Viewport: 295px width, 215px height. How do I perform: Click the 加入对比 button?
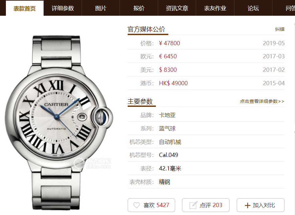point(260,205)
